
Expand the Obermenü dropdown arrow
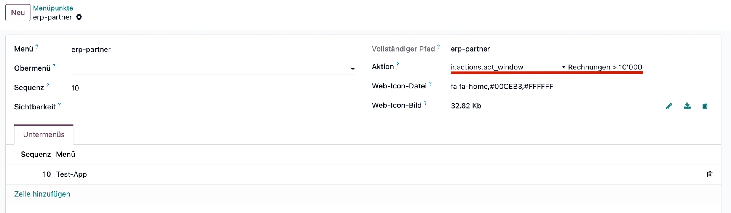353,69
